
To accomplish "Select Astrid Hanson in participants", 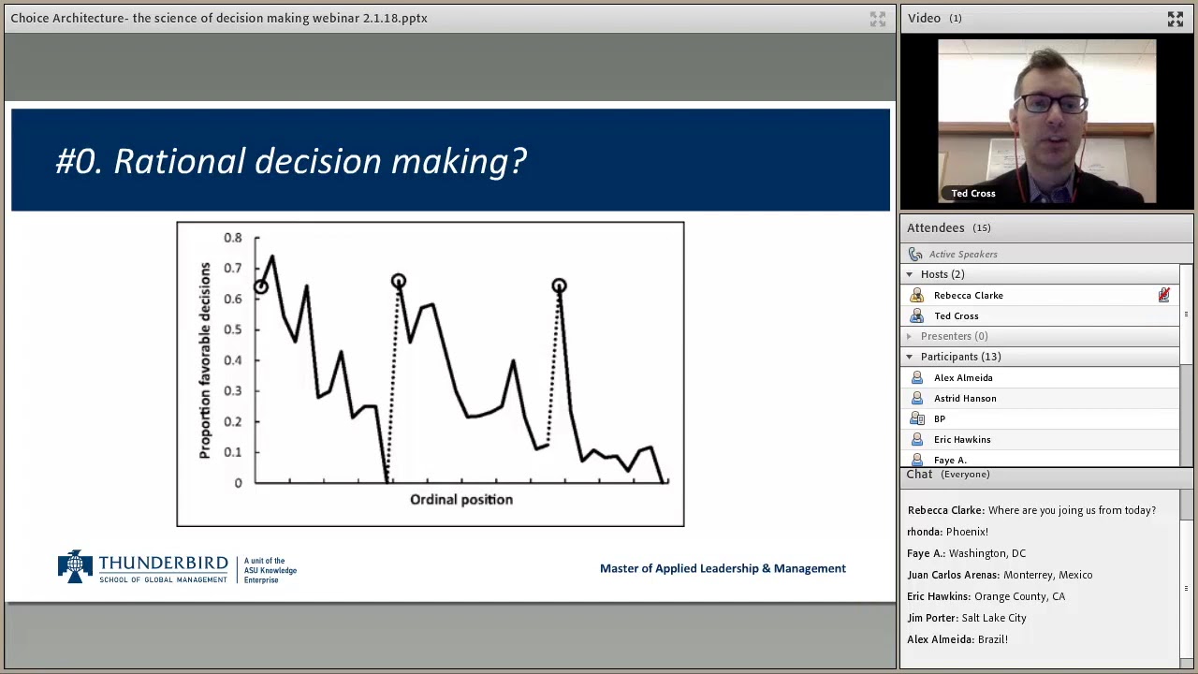I will [x=1041, y=398].
